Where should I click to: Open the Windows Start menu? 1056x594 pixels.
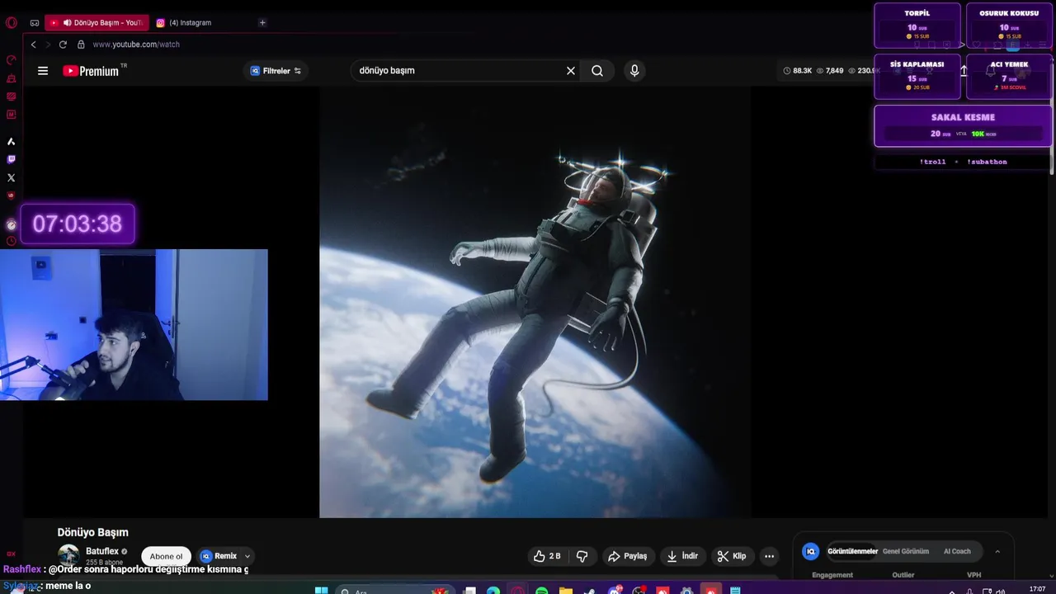pyautogui.click(x=322, y=590)
